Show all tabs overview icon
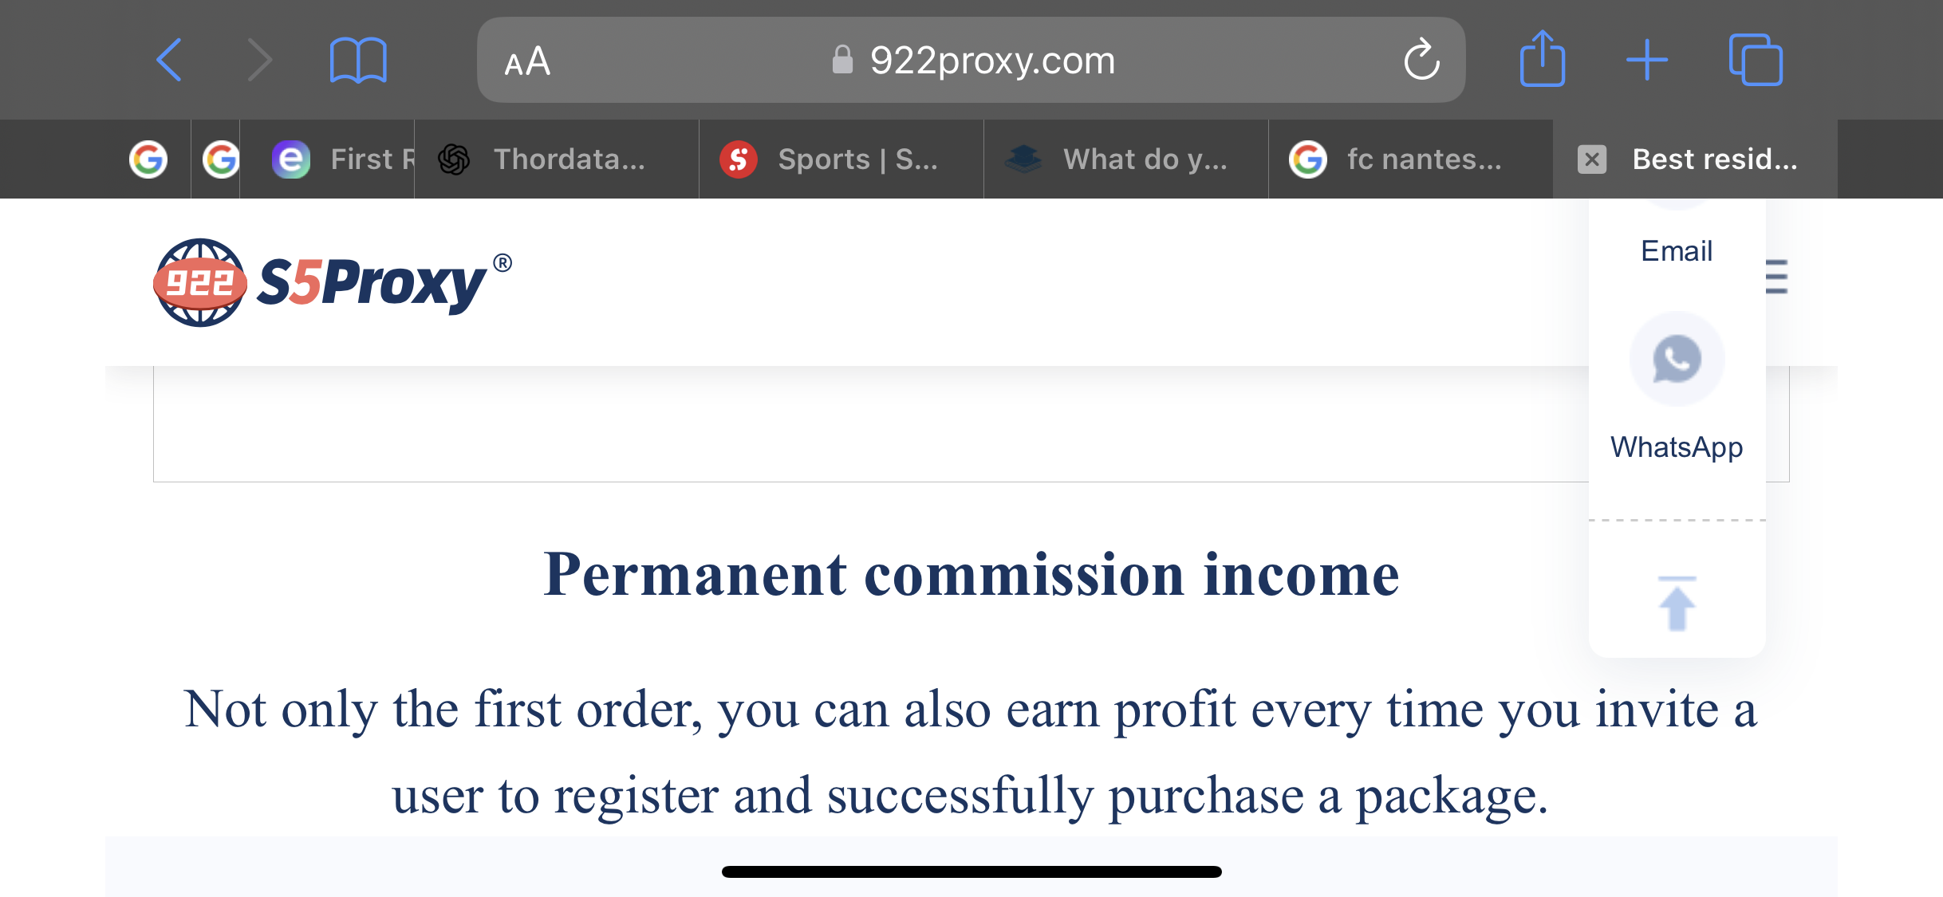This screenshot has height=897, width=1943. click(1755, 60)
